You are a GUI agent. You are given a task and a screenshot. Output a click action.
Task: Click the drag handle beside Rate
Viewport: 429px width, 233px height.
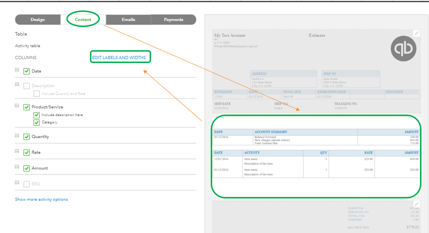[17, 151]
